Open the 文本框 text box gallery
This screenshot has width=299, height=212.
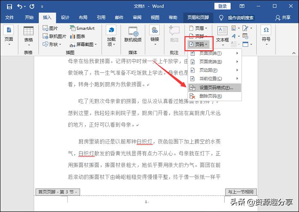pyautogui.click(x=223, y=36)
